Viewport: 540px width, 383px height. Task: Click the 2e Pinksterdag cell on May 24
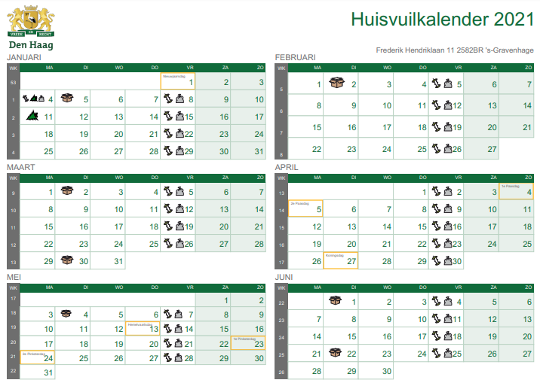37,357
